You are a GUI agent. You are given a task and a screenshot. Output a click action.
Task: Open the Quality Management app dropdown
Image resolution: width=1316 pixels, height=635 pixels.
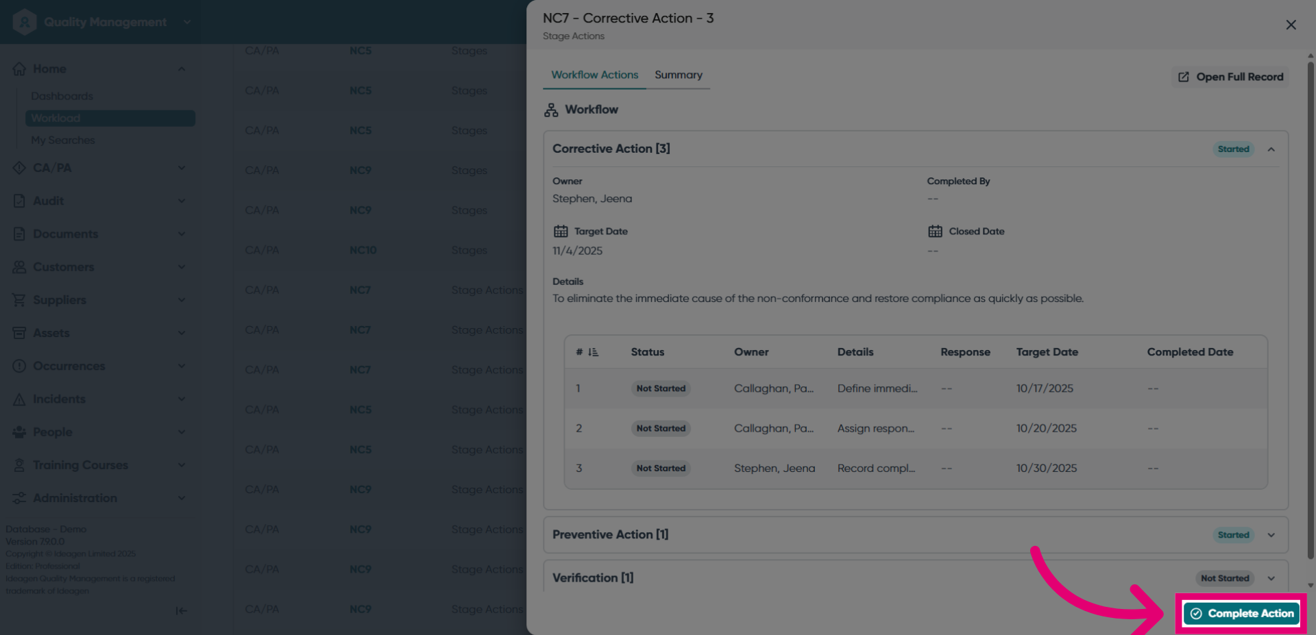coord(186,22)
